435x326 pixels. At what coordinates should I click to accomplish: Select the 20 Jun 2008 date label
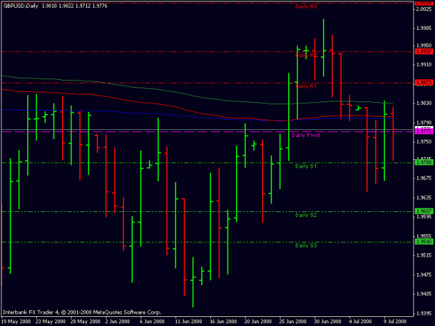258,322
